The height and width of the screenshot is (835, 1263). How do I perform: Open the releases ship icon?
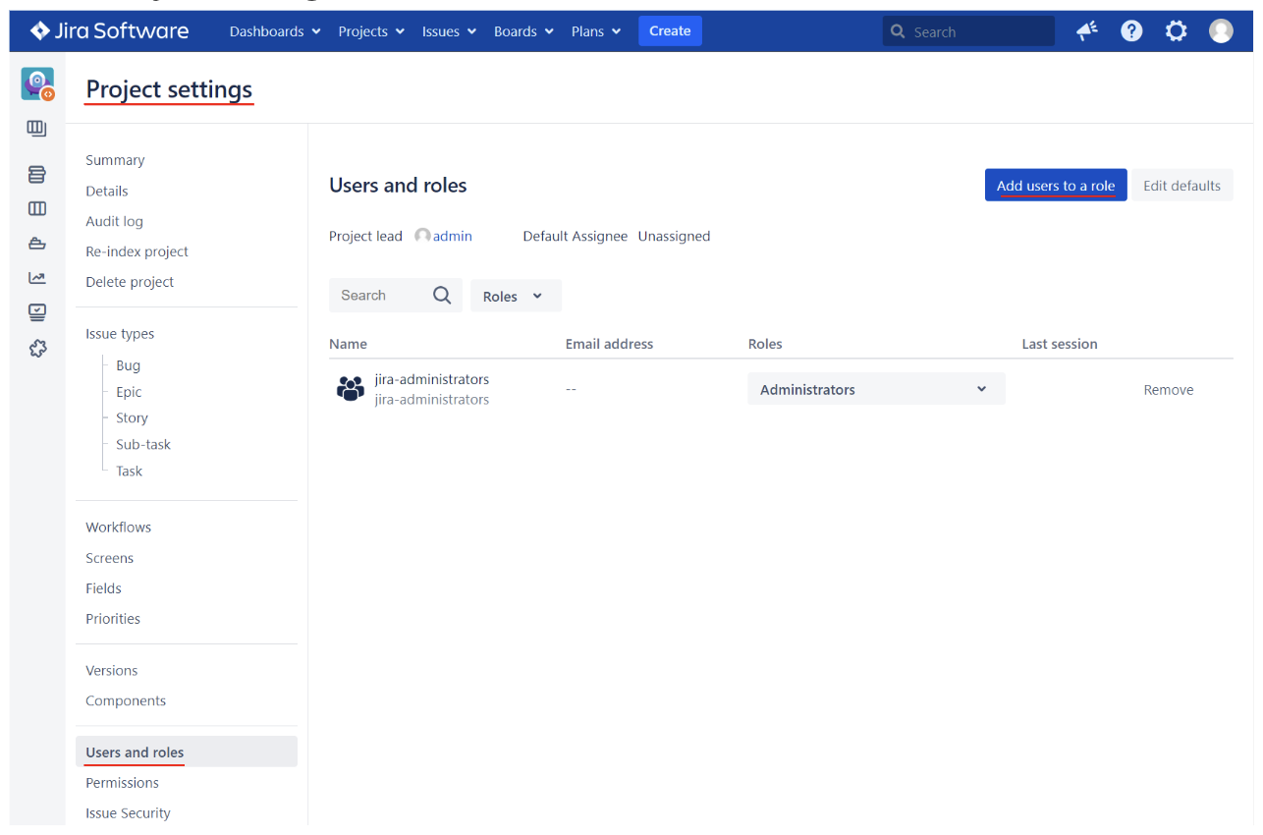click(x=37, y=244)
